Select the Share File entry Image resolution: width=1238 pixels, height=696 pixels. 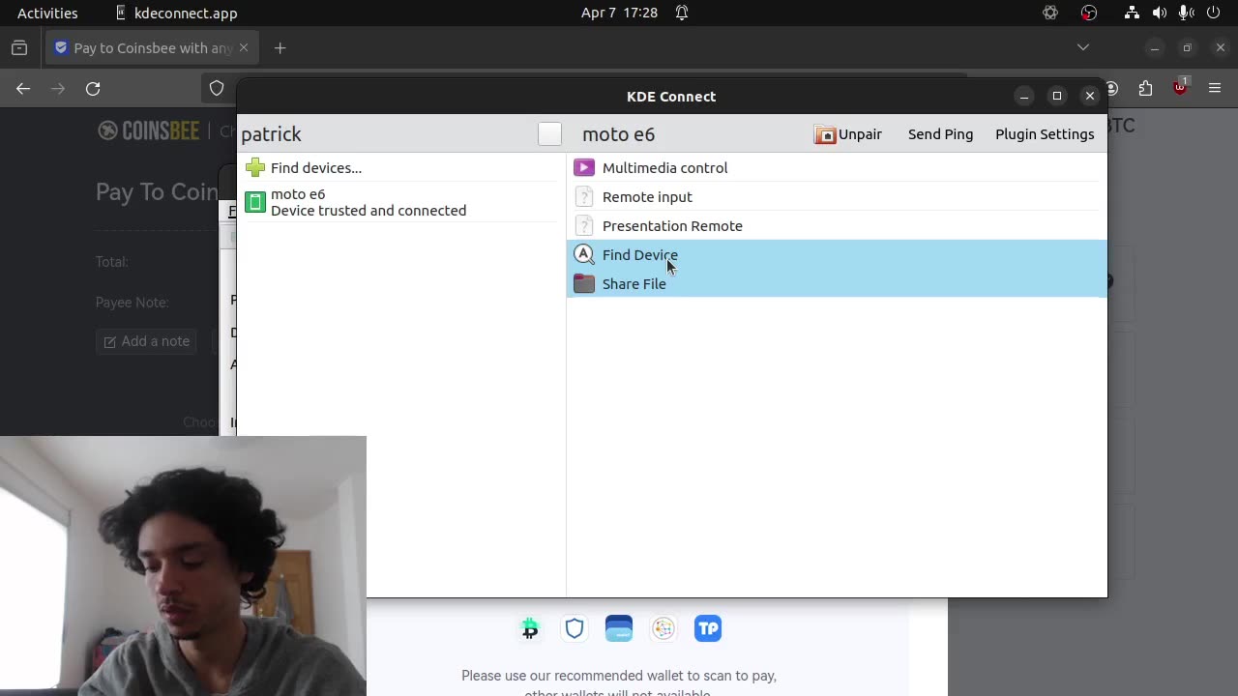pos(837,283)
